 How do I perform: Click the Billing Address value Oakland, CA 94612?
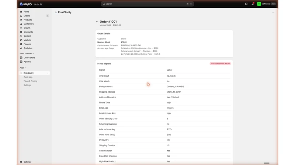coord(176,87)
